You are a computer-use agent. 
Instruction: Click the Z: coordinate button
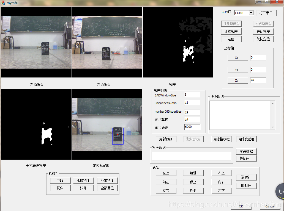tap(238, 80)
